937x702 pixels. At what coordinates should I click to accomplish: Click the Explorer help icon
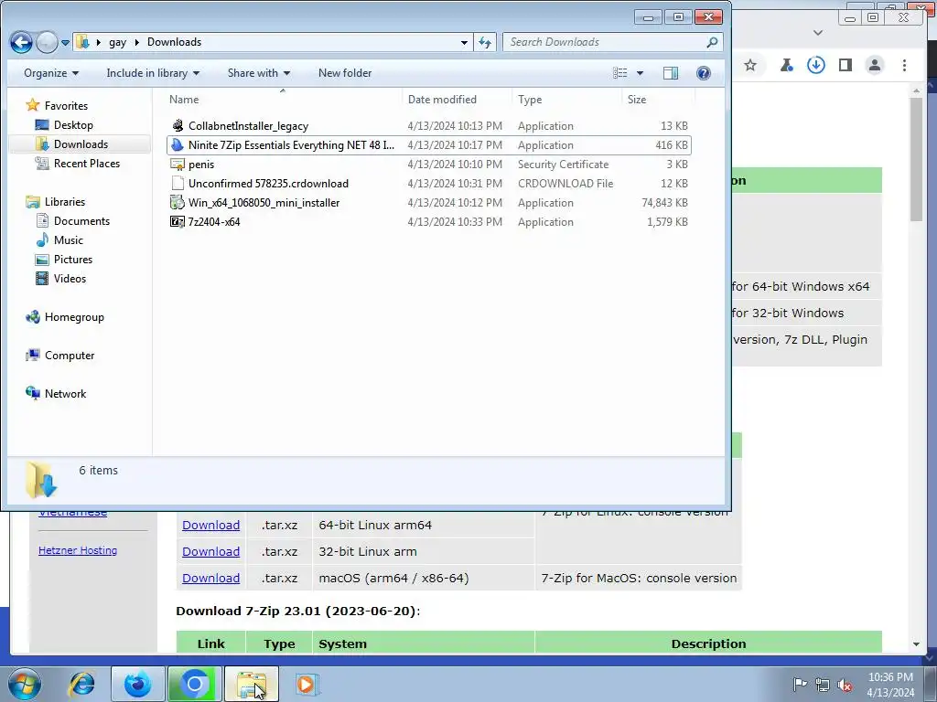point(704,73)
